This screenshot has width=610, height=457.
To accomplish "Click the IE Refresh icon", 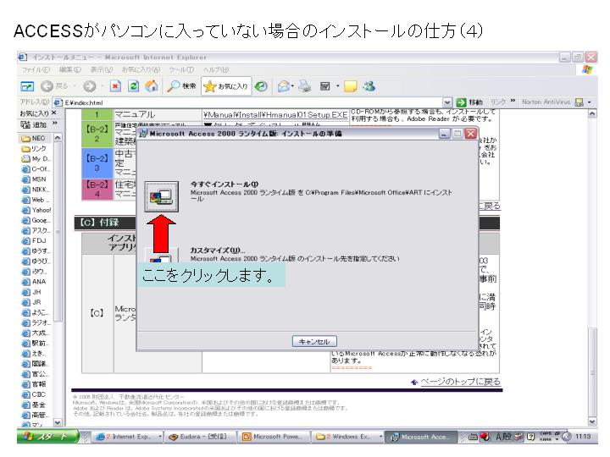I will click(134, 85).
